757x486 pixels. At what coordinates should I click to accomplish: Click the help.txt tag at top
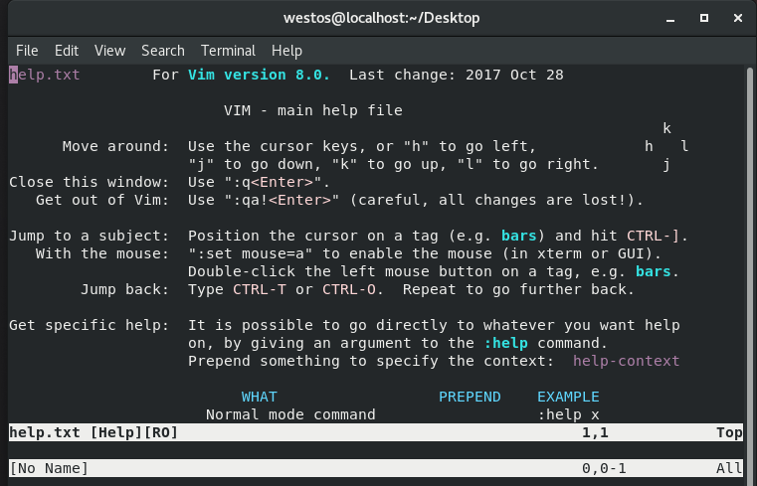pyautogui.click(x=45, y=75)
